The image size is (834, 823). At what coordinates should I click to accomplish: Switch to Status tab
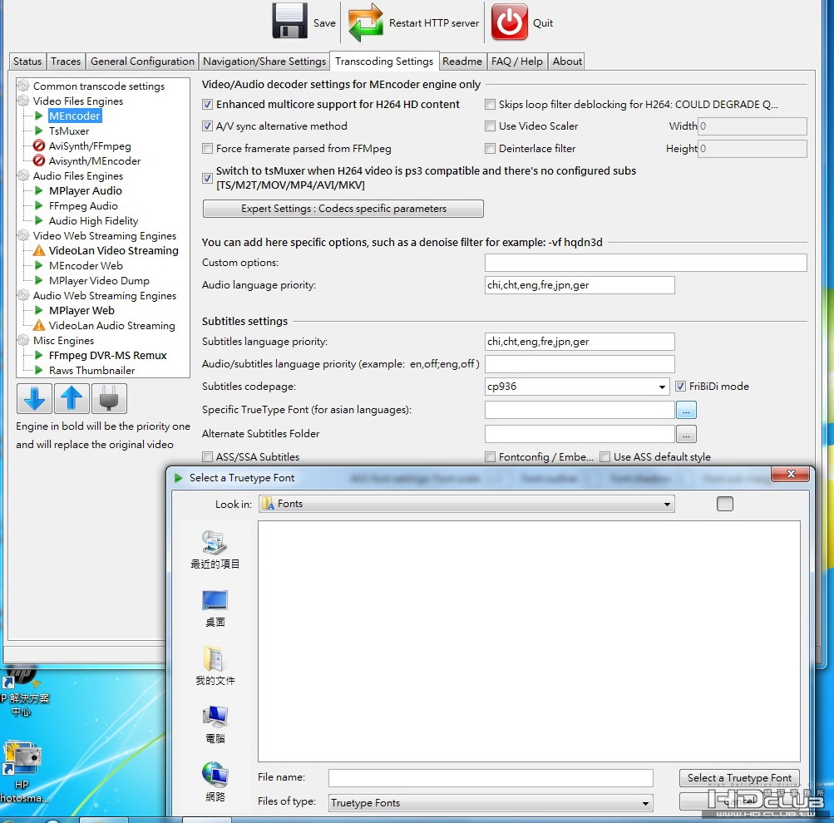27,62
